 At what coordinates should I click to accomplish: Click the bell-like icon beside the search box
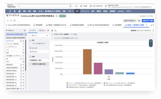pyautogui.click(x=76, y=6)
